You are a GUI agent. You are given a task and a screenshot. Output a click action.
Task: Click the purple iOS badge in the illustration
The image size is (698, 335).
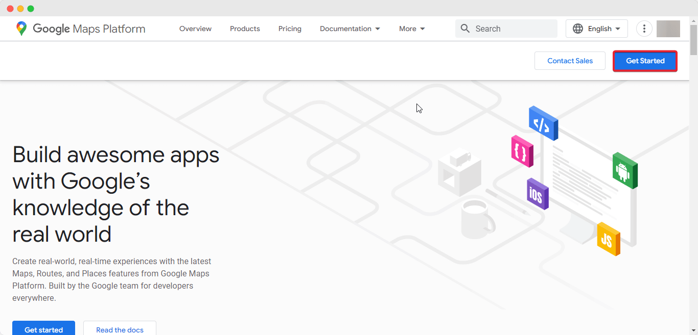click(x=538, y=194)
